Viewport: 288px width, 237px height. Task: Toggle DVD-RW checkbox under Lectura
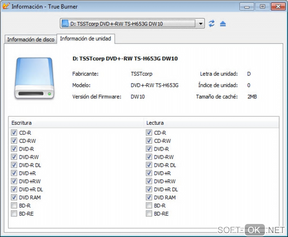(149, 157)
